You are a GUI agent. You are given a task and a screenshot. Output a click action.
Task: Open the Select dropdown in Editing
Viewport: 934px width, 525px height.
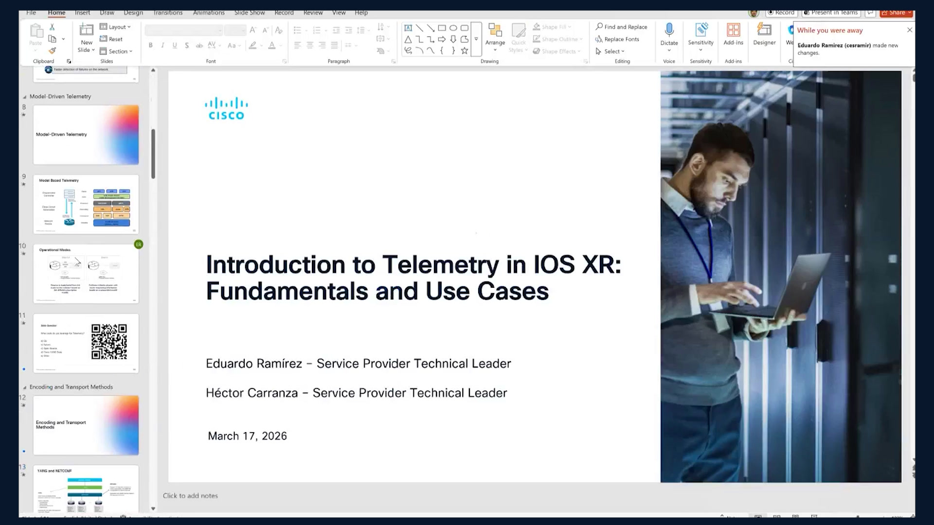pyautogui.click(x=610, y=51)
